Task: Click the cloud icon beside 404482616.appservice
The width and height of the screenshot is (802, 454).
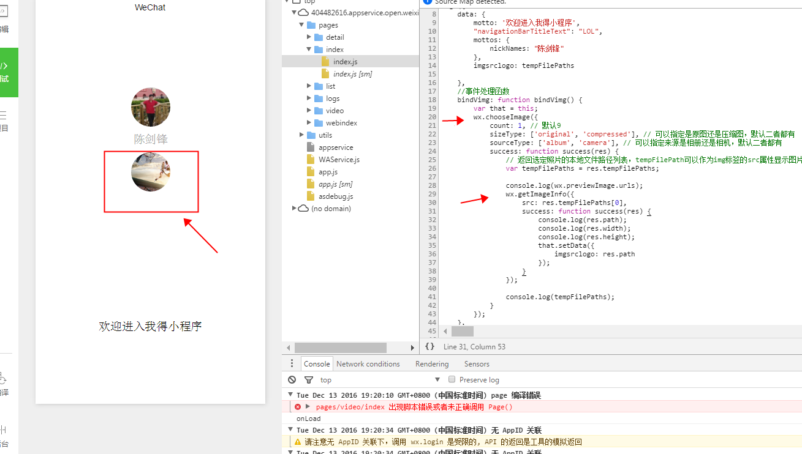Action: tap(303, 13)
